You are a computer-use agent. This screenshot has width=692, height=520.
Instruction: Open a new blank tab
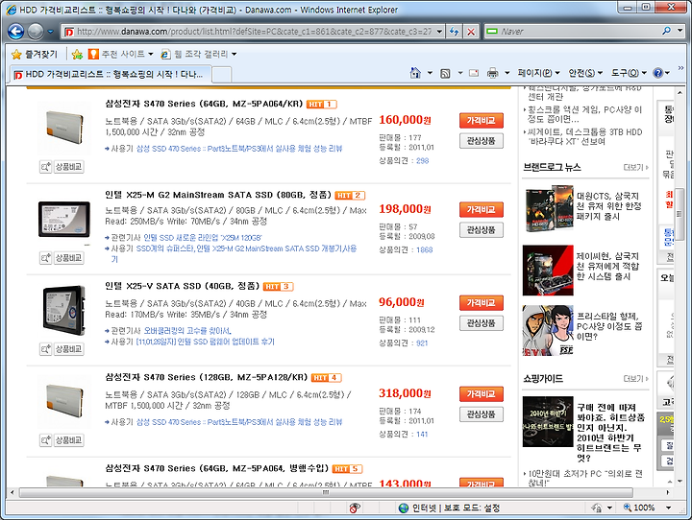(x=222, y=75)
